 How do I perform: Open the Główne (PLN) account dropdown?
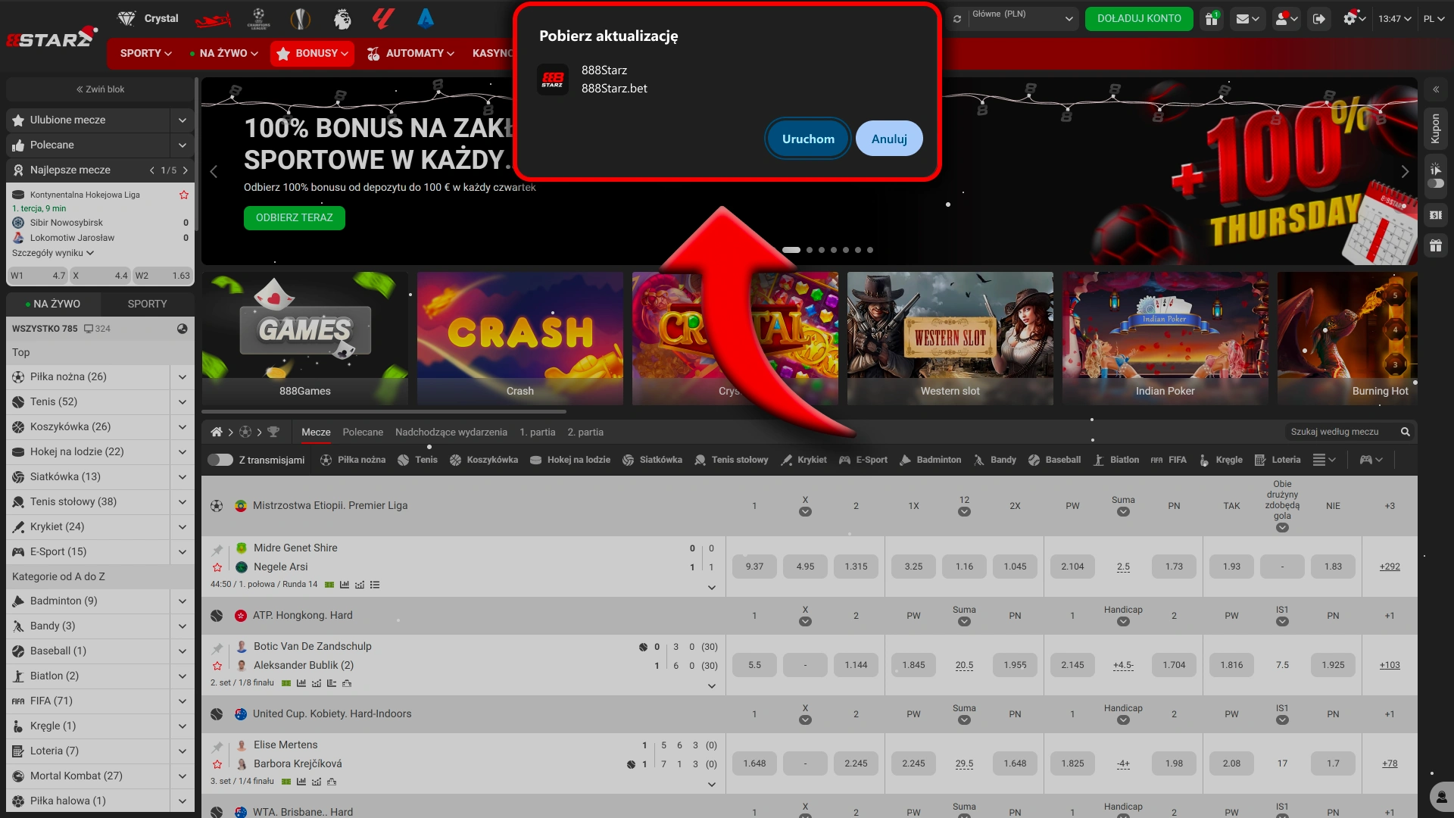tap(1012, 17)
